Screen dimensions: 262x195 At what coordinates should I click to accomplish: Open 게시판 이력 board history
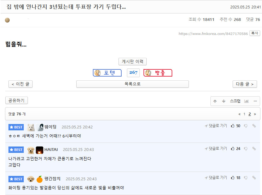point(133,62)
